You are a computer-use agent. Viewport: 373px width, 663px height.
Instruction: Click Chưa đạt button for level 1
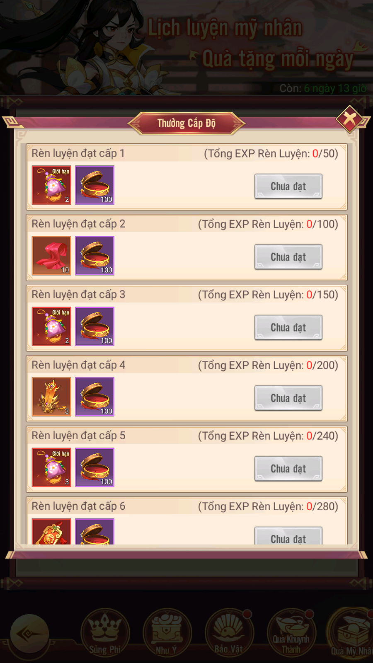(288, 186)
